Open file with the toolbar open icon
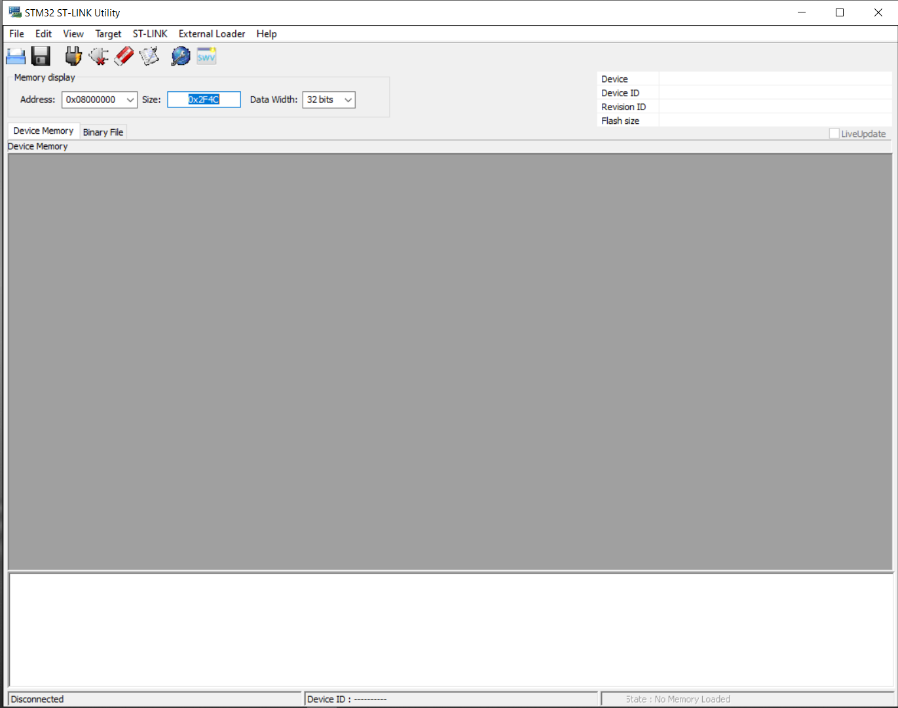 click(x=16, y=56)
